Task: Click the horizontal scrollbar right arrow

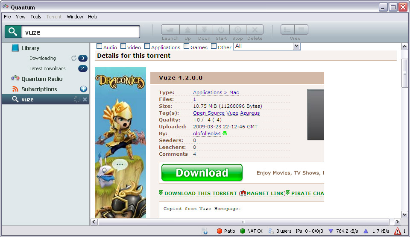Action: [398, 222]
